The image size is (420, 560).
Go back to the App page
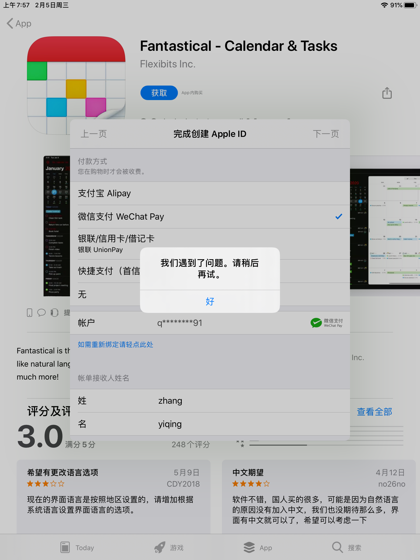[x=19, y=23]
